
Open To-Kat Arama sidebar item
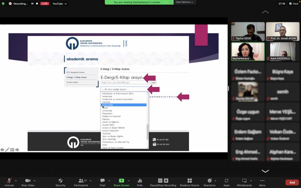point(72,82)
